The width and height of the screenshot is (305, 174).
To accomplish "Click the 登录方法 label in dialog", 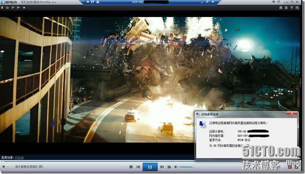I will click(x=215, y=140).
